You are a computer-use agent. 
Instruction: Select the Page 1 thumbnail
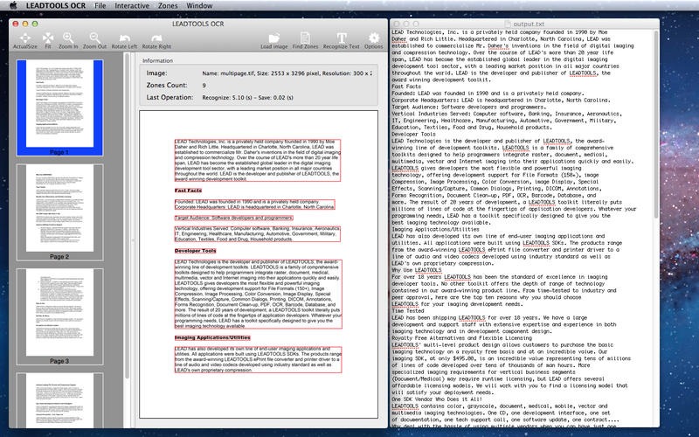59,108
